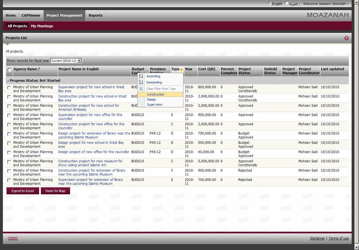Check the Supervision project West Bay row
This screenshot has width=359, height=250.
(x=9, y=88)
